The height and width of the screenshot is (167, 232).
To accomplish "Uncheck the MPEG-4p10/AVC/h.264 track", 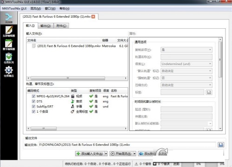I will coord(33,96).
